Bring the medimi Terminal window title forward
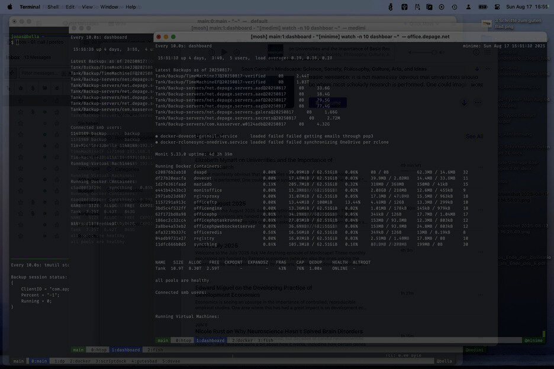Screen dimensions: 554x369 278,28
